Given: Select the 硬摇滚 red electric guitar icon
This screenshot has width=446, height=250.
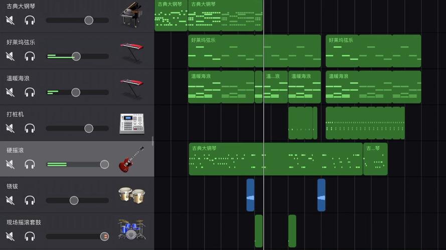Looking at the screenshot, I should pyautogui.click(x=131, y=160).
